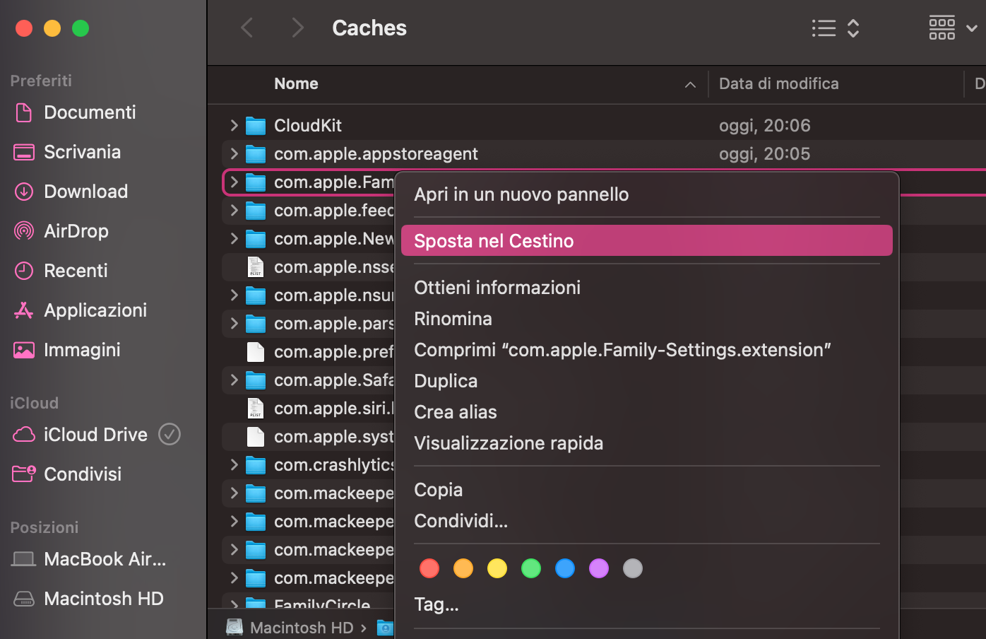This screenshot has width=986, height=639.
Task: Select Ottieni informazioni in the context menu
Action: point(497,287)
